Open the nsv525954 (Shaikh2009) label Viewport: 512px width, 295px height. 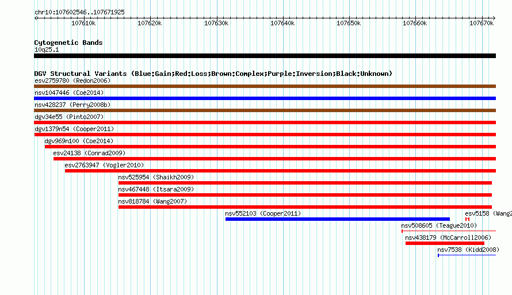156,177
